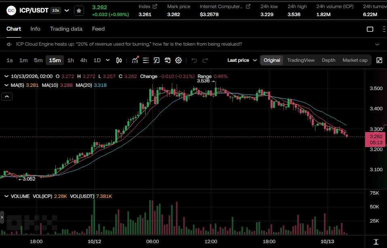The width and height of the screenshot is (387, 248).
Task: Click the ICP token logo icon
Action: 11,11
